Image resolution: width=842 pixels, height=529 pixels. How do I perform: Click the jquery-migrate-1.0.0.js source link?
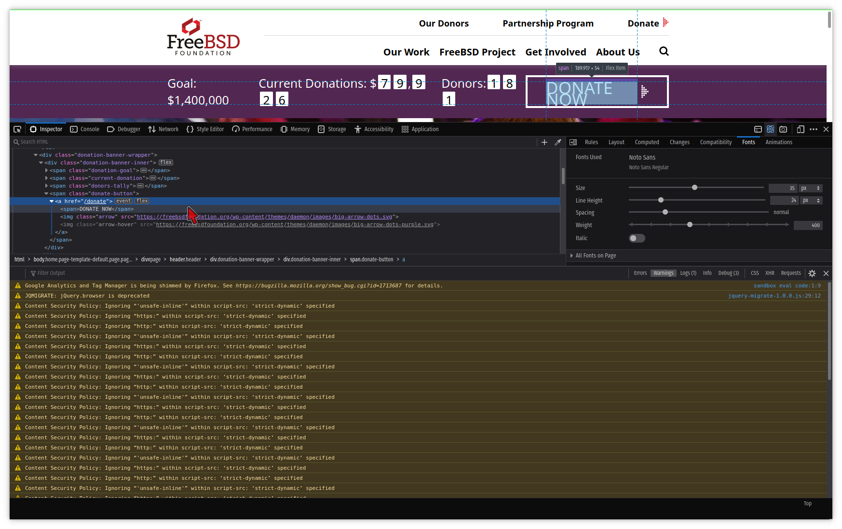774,296
